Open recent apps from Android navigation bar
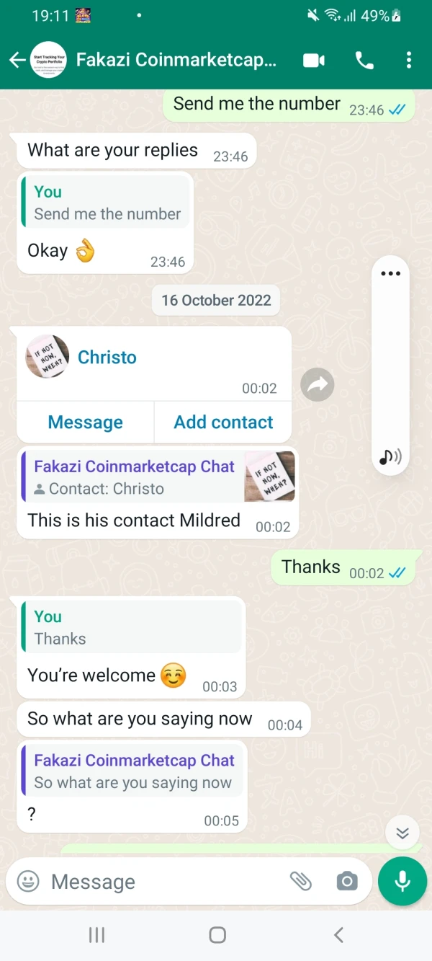The image size is (432, 961). click(x=96, y=935)
